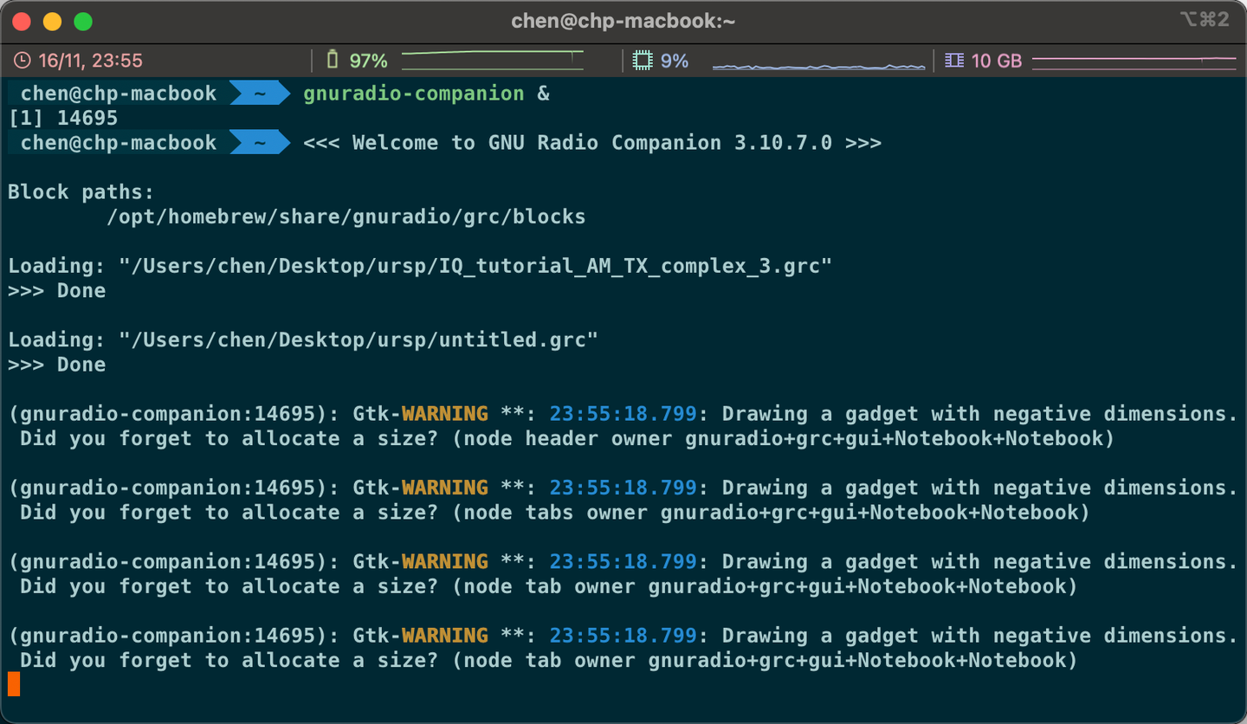Click the green battery history graph
Viewport: 1247px width, 724px height.
coord(492,59)
